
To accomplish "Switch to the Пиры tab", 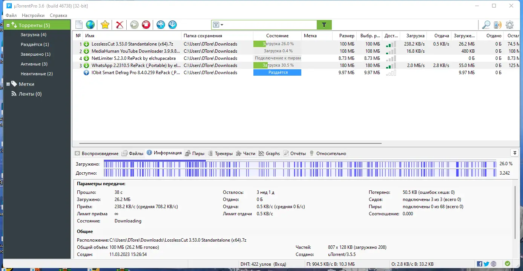I will 195,153.
